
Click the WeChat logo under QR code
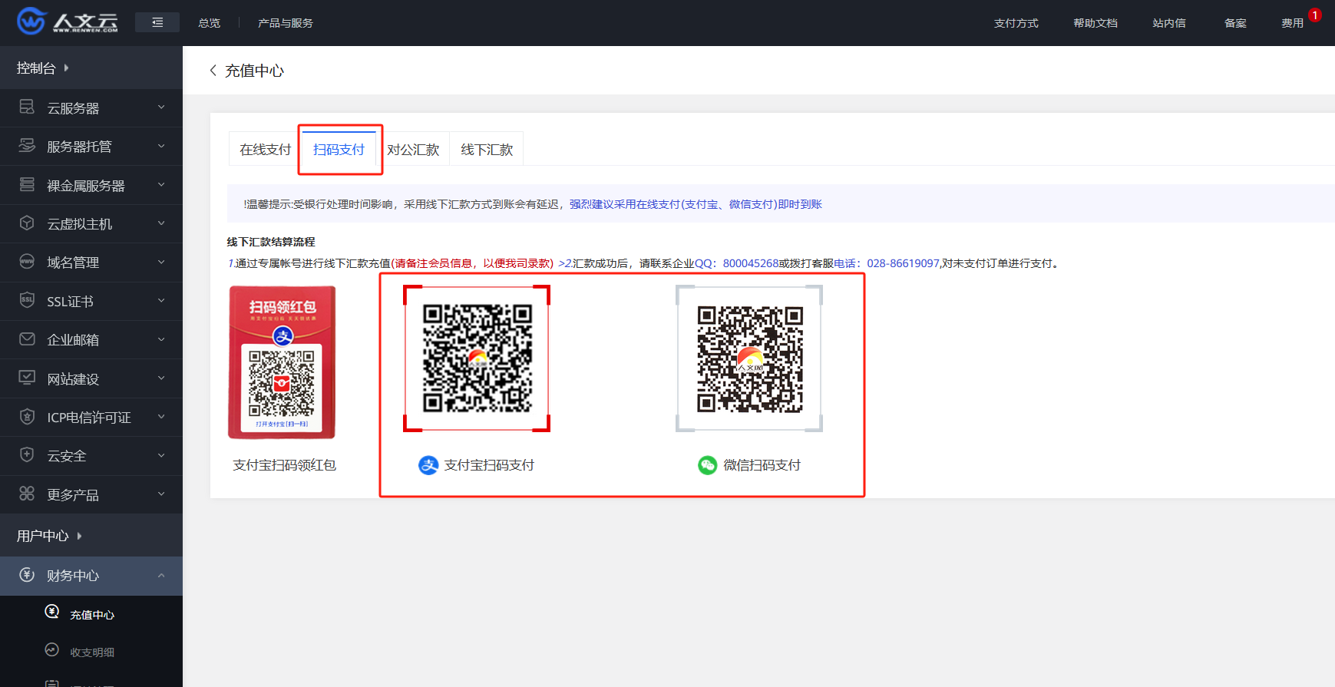[707, 465]
